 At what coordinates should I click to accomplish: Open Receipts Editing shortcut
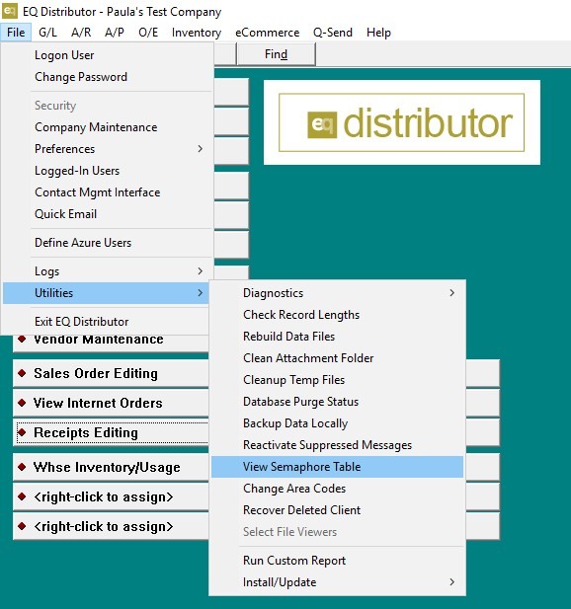pos(113,432)
